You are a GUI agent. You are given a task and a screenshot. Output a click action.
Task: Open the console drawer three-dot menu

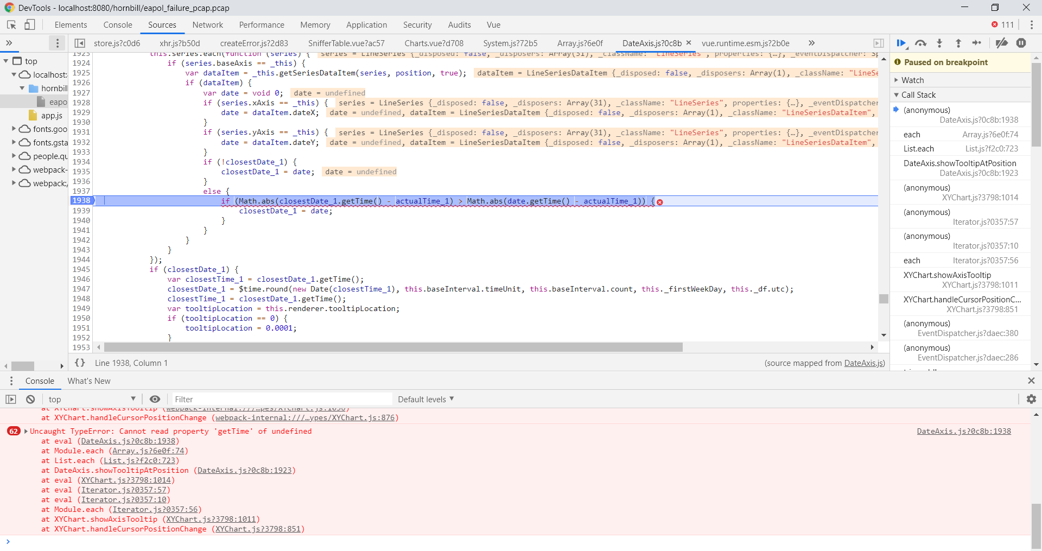click(x=11, y=381)
